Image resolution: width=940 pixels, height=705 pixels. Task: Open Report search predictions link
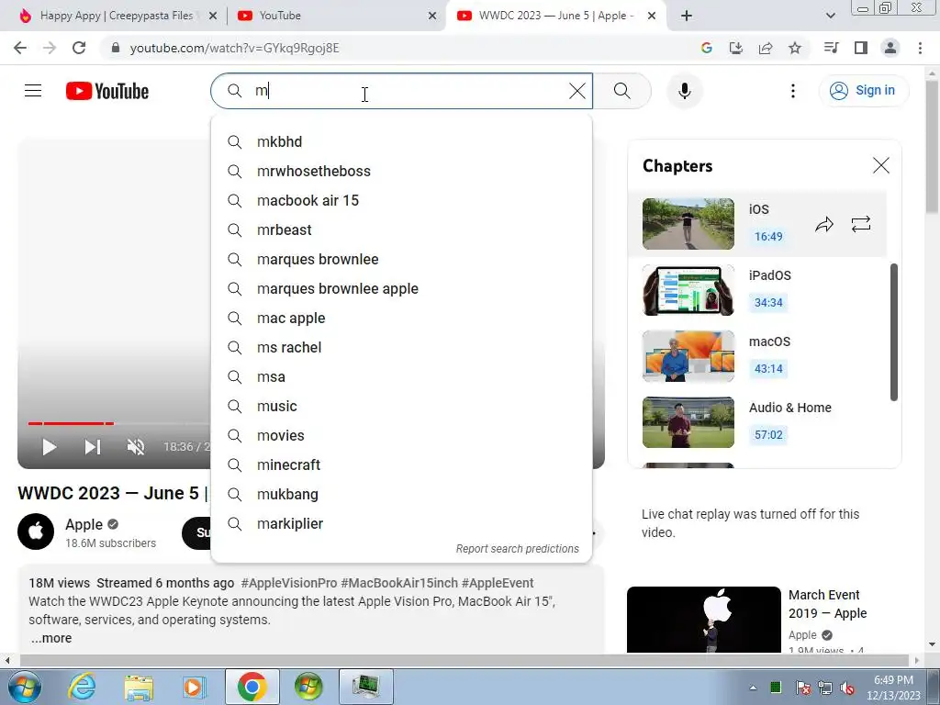tap(518, 549)
